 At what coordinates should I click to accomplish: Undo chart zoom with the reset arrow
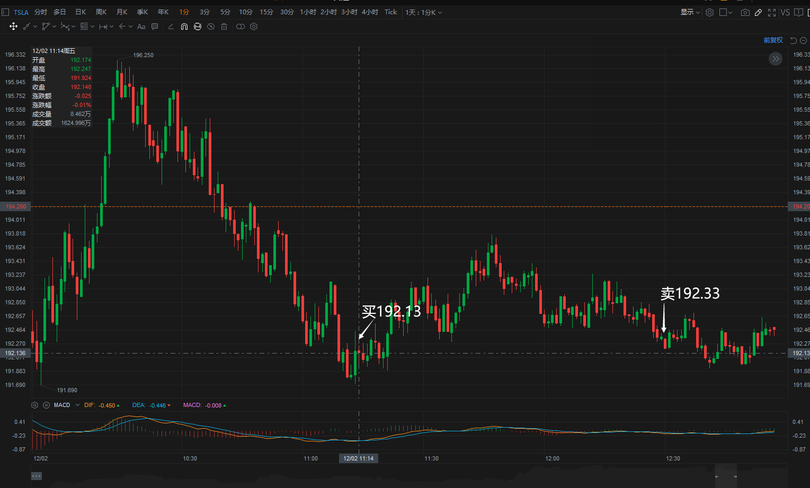coord(793,40)
